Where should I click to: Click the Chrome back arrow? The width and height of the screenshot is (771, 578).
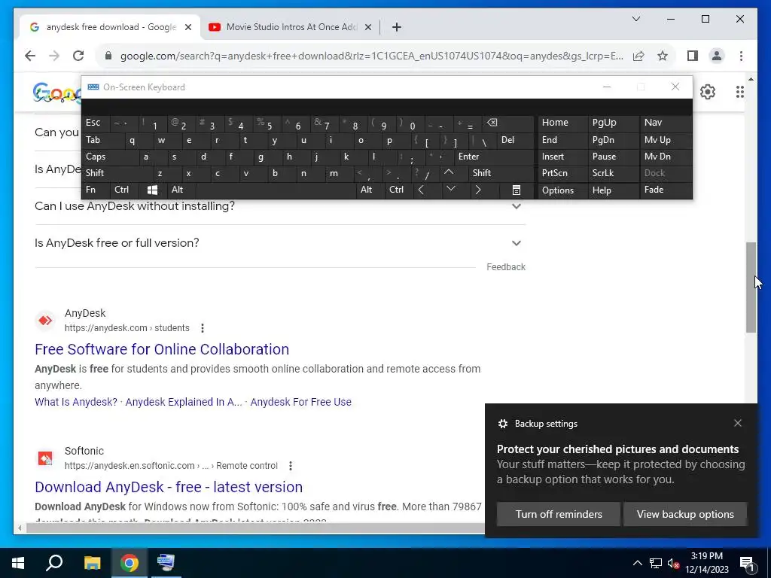pos(30,56)
